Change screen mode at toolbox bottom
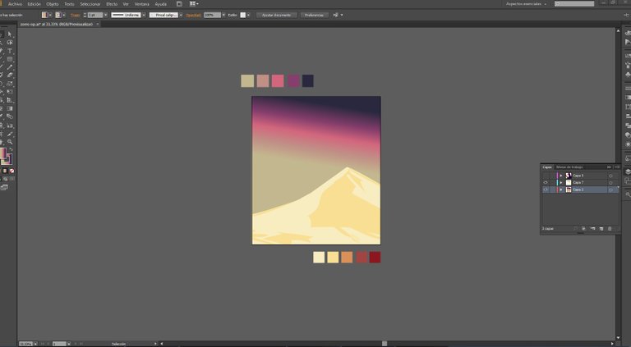 pyautogui.click(x=4, y=187)
